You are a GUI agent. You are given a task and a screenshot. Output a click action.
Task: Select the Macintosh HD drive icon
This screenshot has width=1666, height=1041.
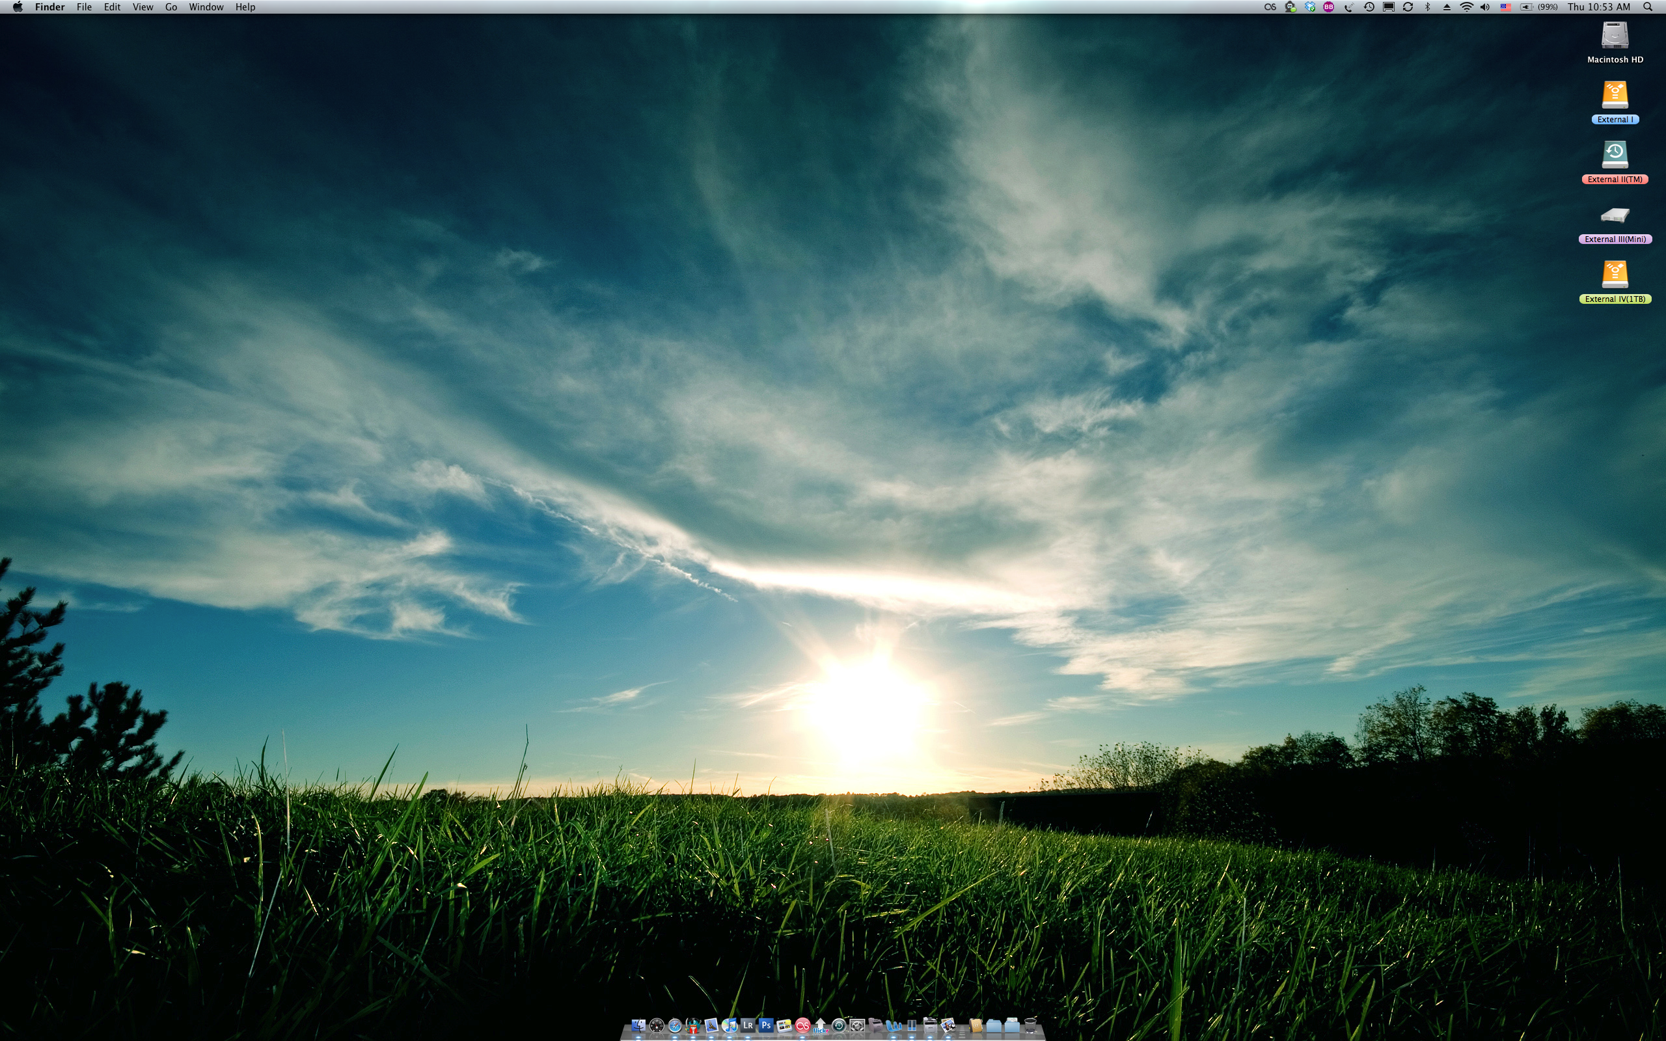[x=1615, y=36]
